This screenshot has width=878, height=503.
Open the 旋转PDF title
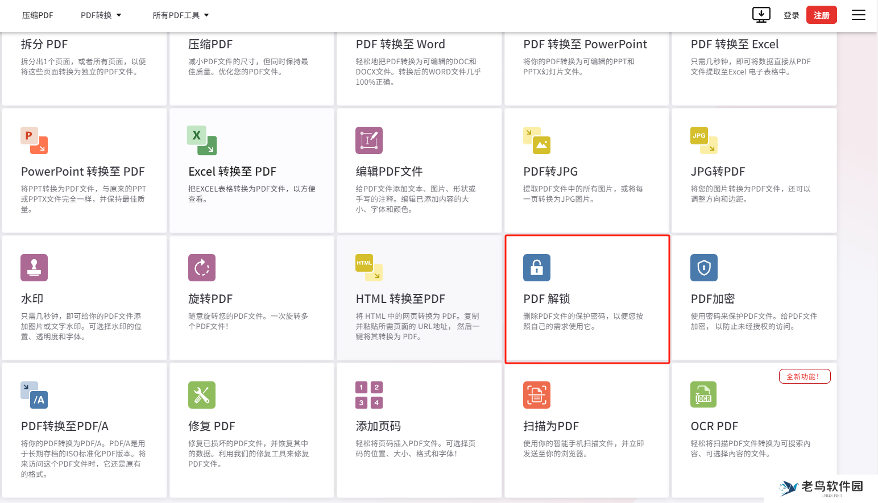(x=210, y=299)
